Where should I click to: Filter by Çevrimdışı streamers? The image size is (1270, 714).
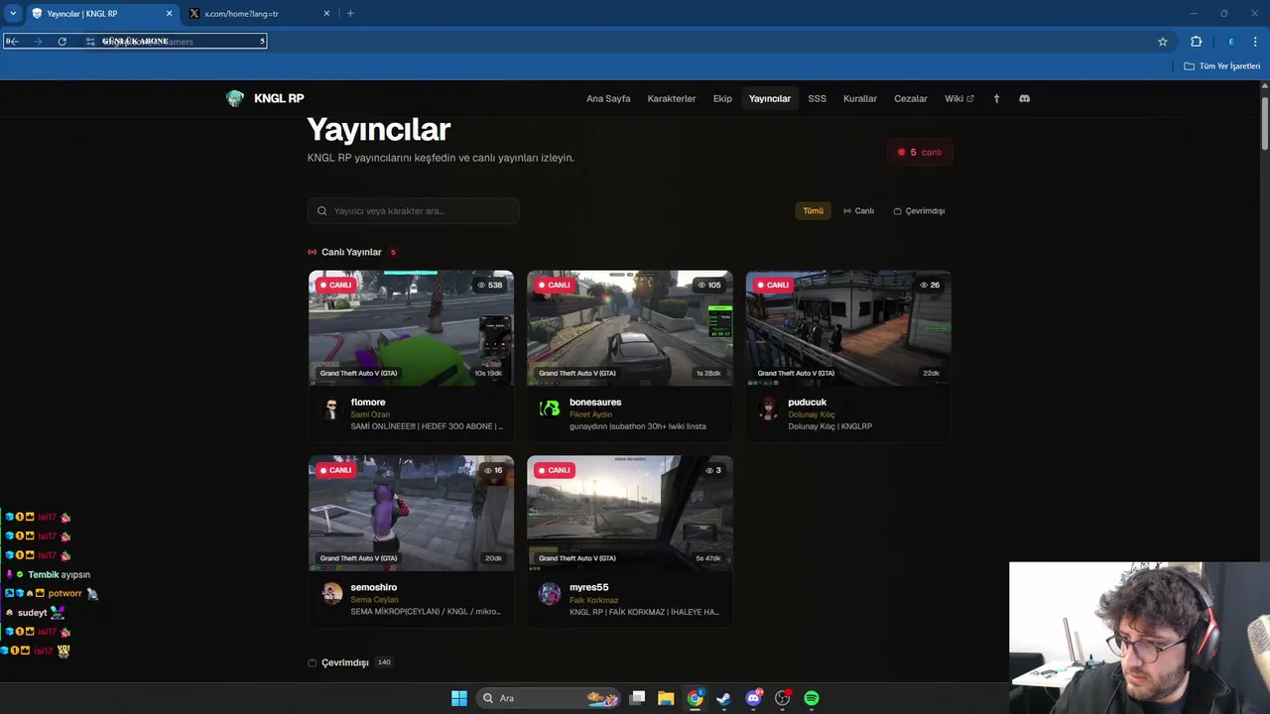[x=919, y=210]
